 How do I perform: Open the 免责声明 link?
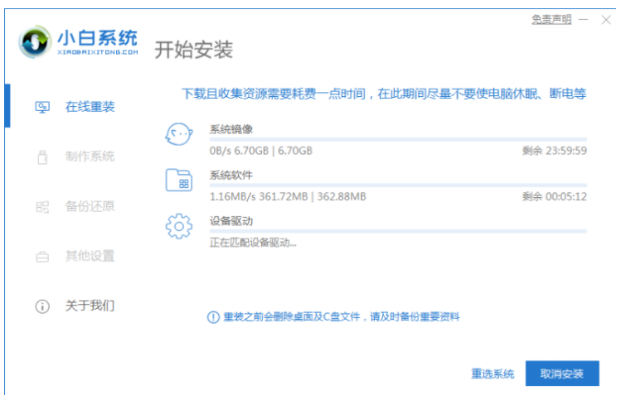551,19
